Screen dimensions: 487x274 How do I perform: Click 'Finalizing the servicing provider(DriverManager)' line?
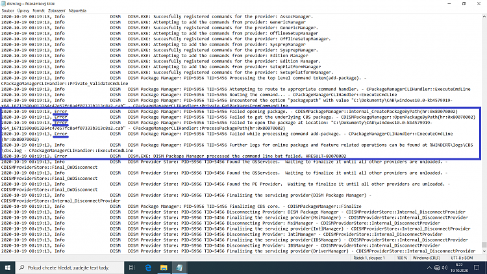pyautogui.click(x=238, y=251)
